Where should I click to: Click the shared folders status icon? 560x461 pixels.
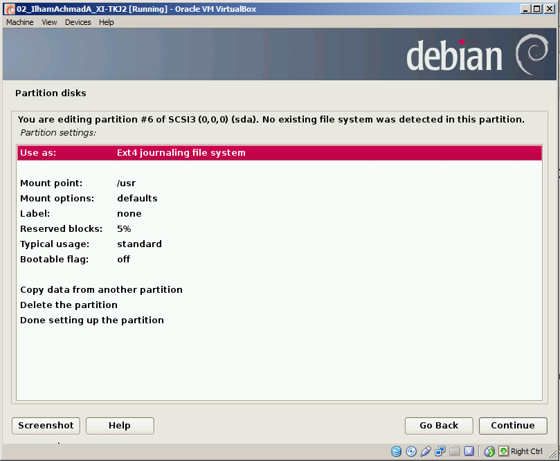pos(454,451)
